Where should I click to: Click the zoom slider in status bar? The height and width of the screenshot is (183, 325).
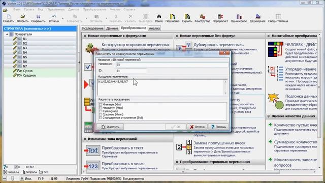coord(12,178)
